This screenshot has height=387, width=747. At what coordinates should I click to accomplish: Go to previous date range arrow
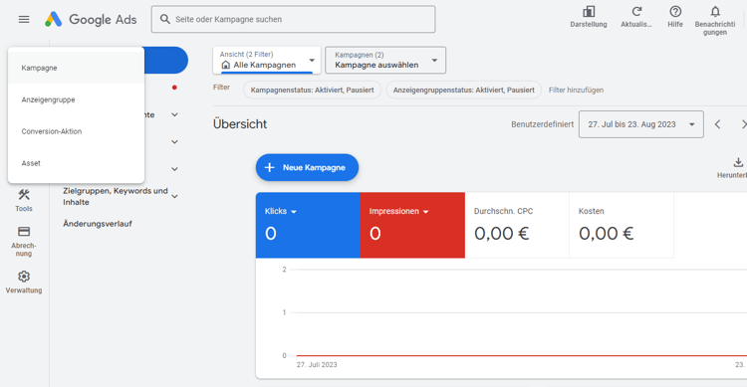tap(717, 124)
